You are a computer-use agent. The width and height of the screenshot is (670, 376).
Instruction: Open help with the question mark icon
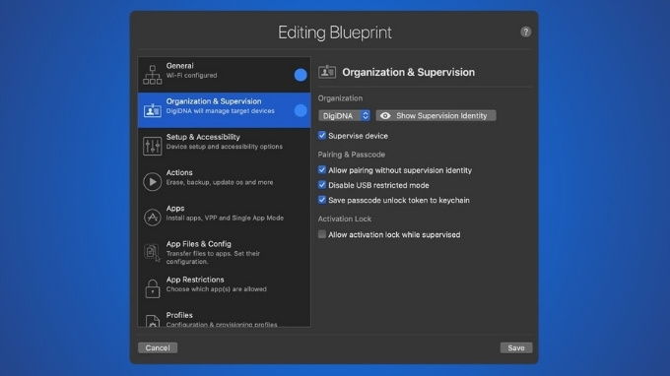(x=525, y=32)
